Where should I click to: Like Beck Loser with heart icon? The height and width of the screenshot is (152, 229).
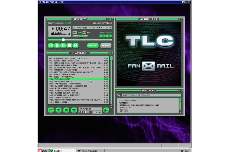pos(50,102)
